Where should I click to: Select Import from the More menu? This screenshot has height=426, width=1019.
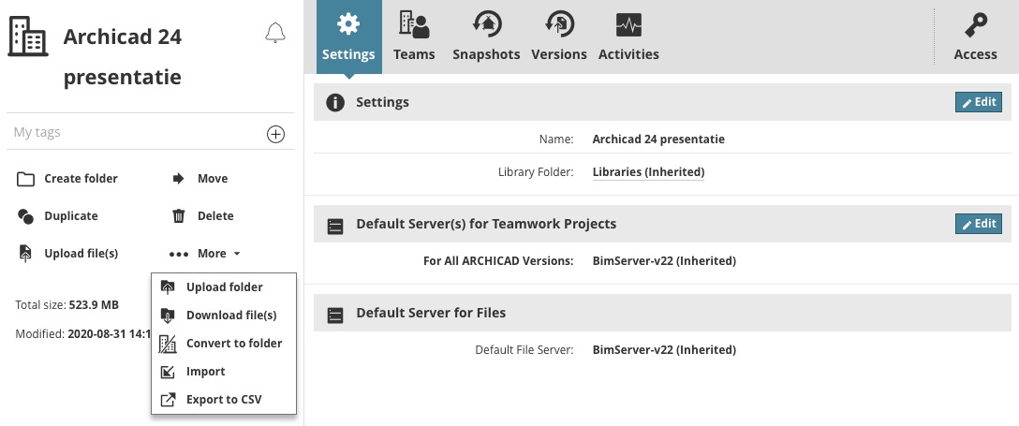tap(224, 372)
